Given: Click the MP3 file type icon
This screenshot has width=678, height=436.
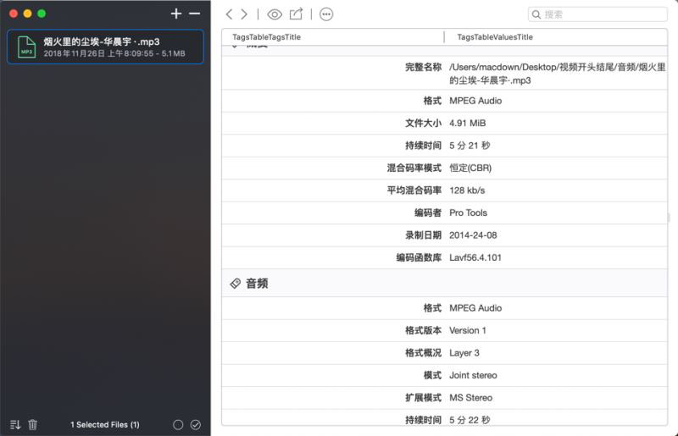Looking at the screenshot, I should (x=26, y=47).
